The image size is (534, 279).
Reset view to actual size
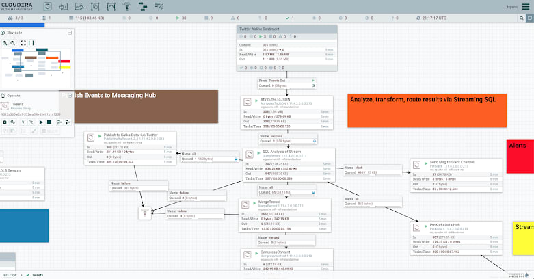(31, 43)
